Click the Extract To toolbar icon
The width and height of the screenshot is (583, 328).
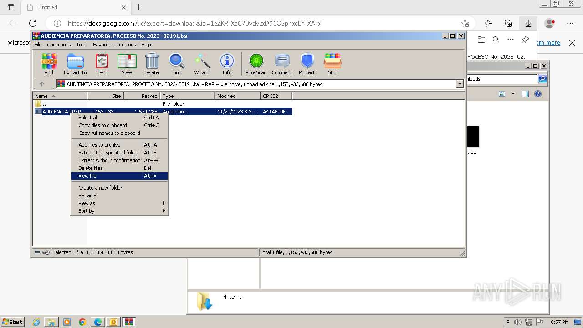(x=75, y=64)
